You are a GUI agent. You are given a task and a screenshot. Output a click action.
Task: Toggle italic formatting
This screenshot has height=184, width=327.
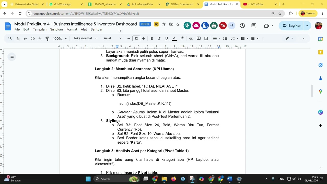tap(159, 38)
